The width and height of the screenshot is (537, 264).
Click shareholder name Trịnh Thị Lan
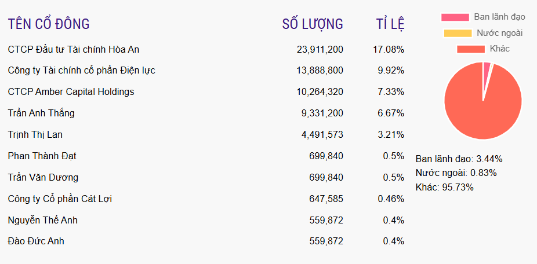tap(35, 135)
